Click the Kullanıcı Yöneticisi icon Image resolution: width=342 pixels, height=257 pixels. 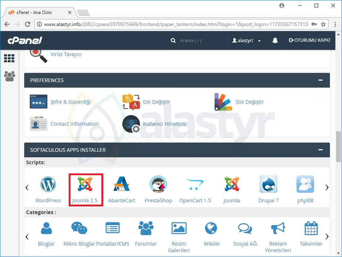[x=131, y=124]
